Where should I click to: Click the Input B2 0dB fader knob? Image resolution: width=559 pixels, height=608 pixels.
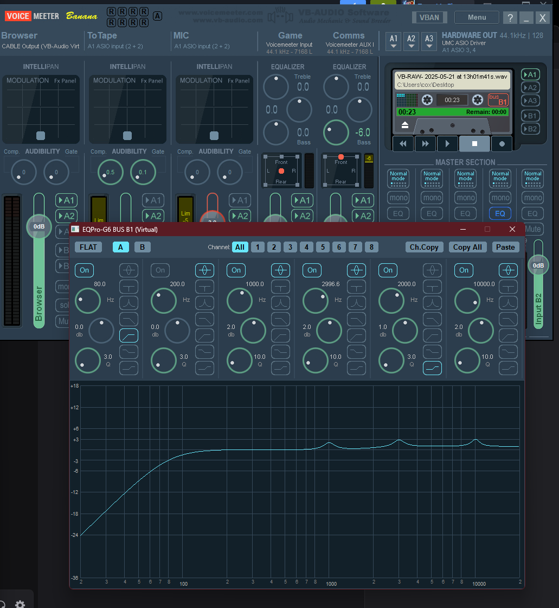538,265
